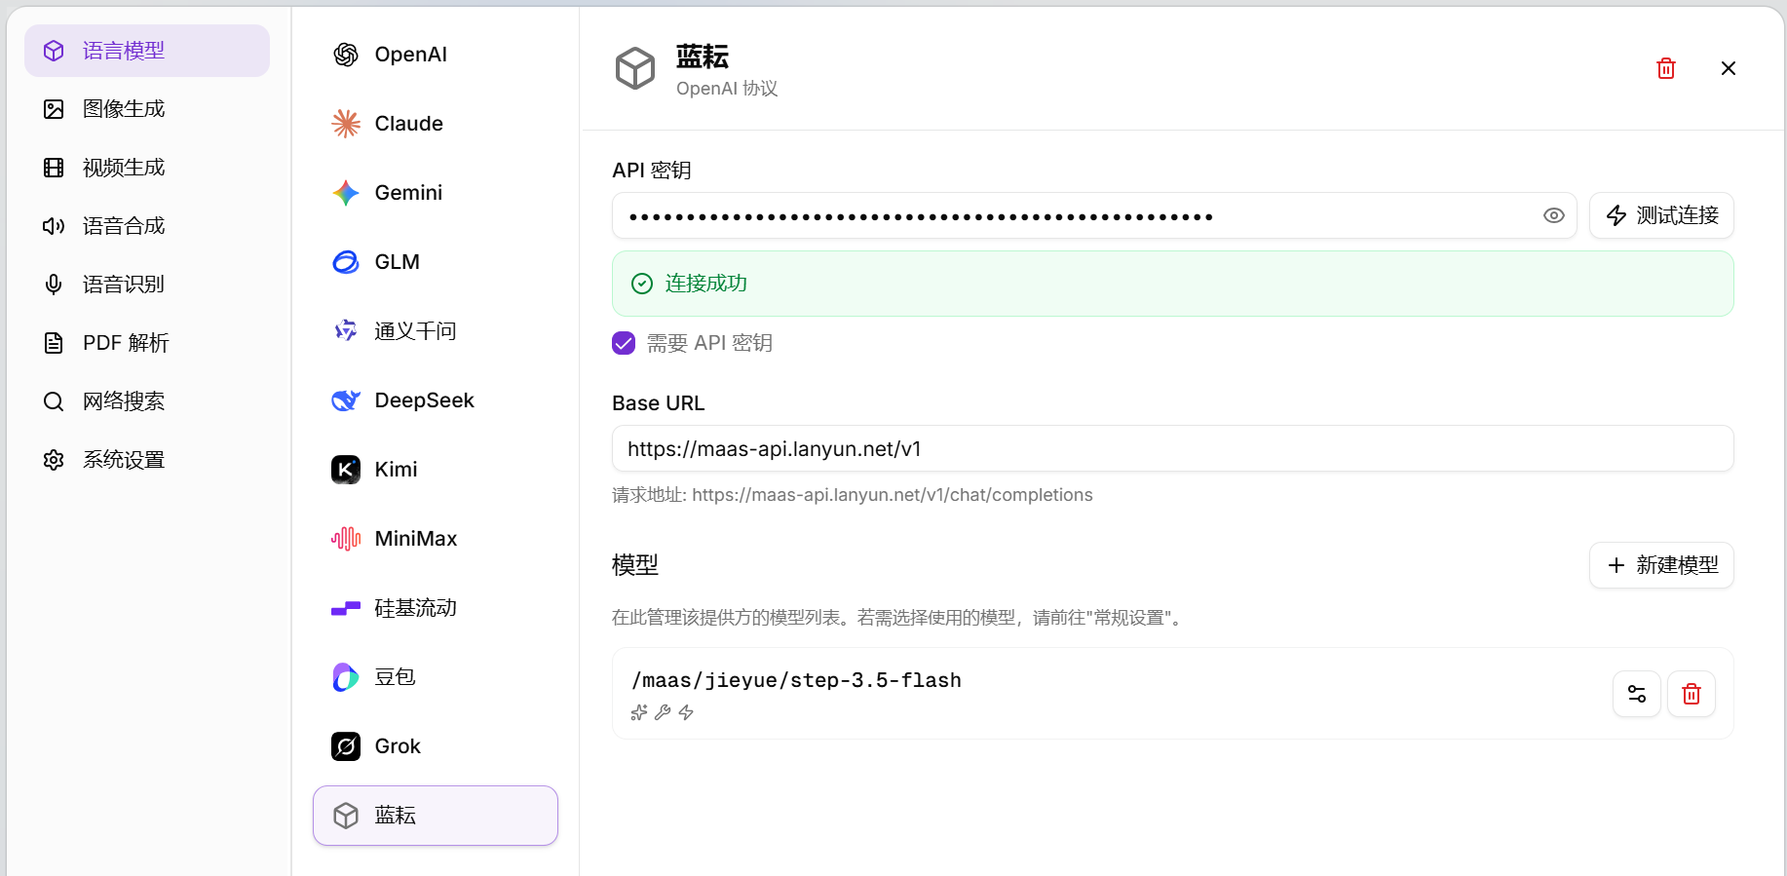
Task: Click the OpenAI 协议 subtitle text
Action: 727,89
